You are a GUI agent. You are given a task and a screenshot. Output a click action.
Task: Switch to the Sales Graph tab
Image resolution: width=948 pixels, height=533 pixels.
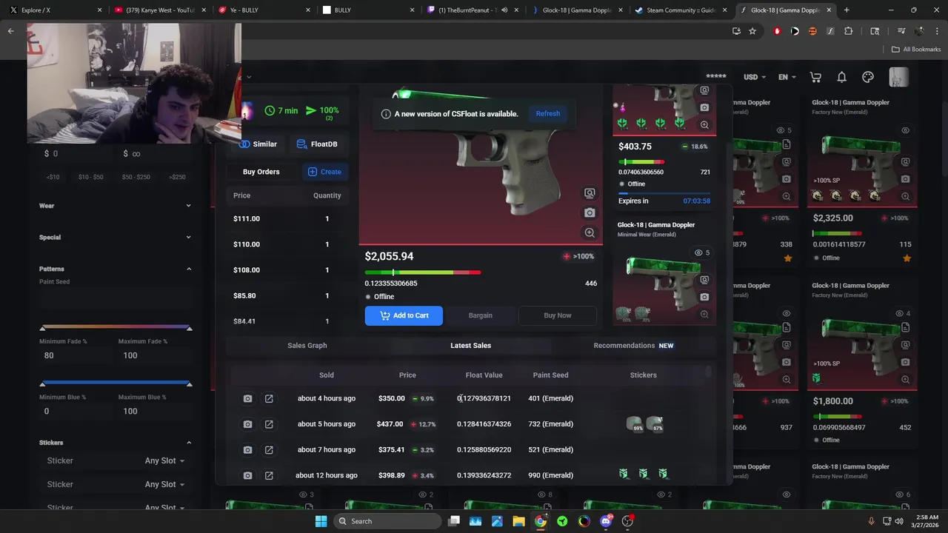307,346
